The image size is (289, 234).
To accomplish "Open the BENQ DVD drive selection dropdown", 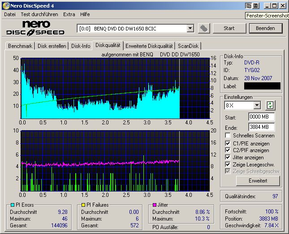I will [190, 29].
